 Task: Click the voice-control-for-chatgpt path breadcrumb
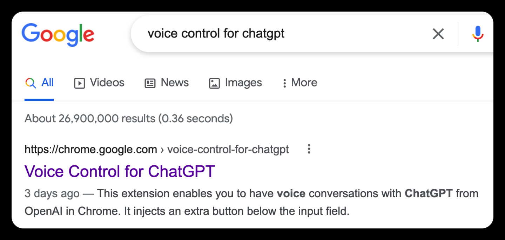coord(228,150)
